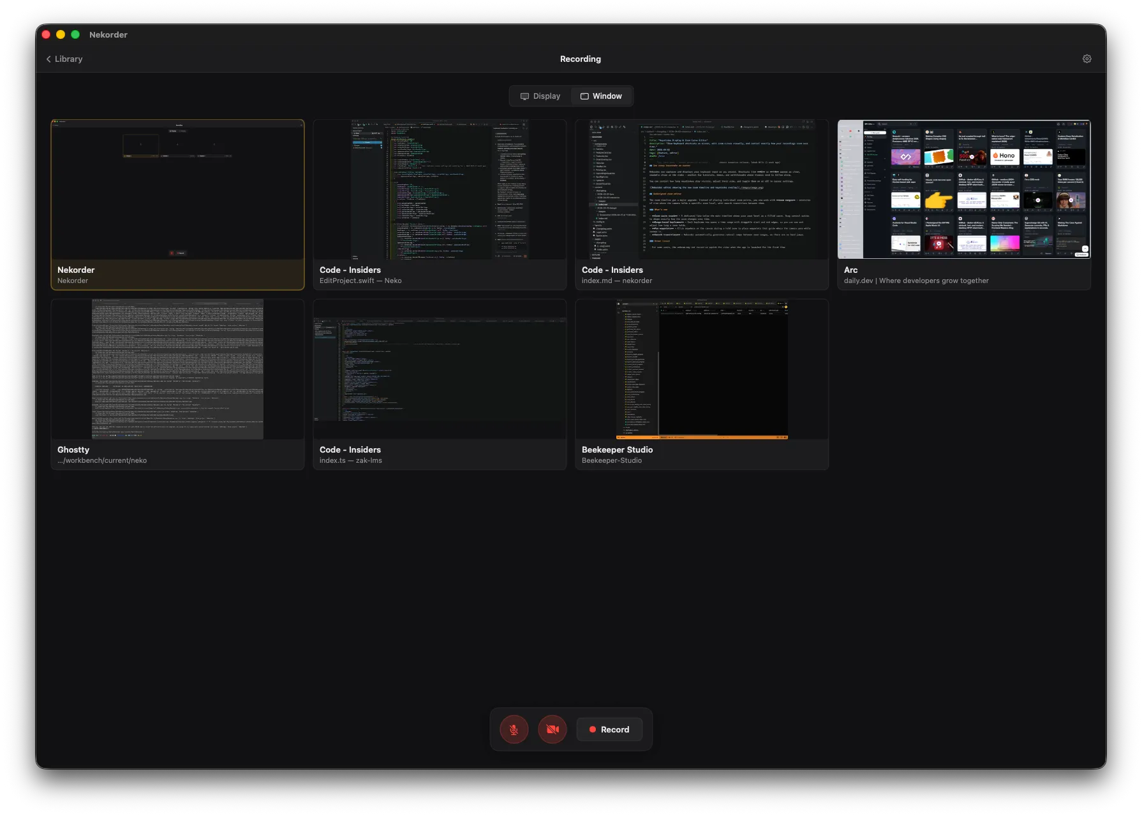This screenshot has height=816, width=1142.
Task: Select the Arc daily.dev window thumbnail
Action: pos(964,189)
